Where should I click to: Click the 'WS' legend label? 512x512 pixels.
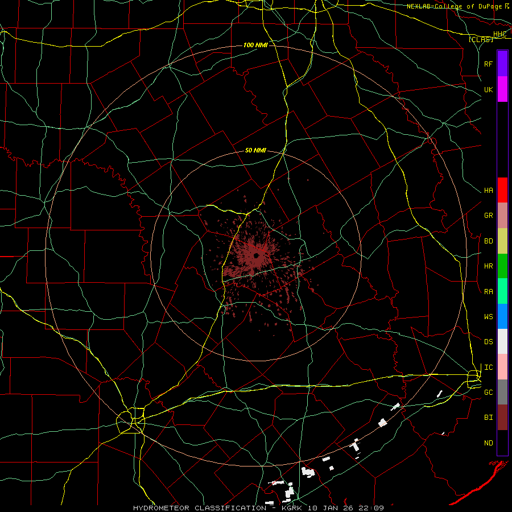click(489, 317)
